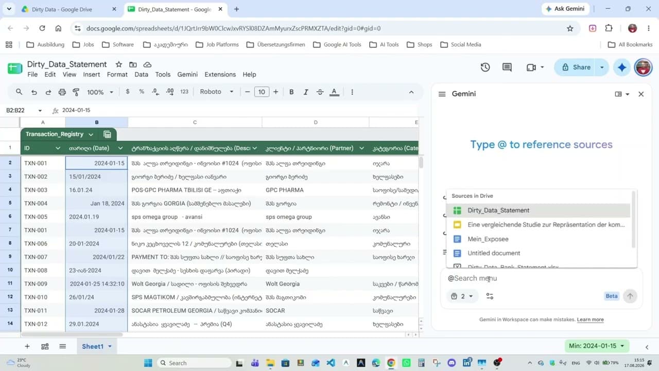659x371 pixels.
Task: Open the Gemini sources count dropdown
Action: click(x=462, y=296)
